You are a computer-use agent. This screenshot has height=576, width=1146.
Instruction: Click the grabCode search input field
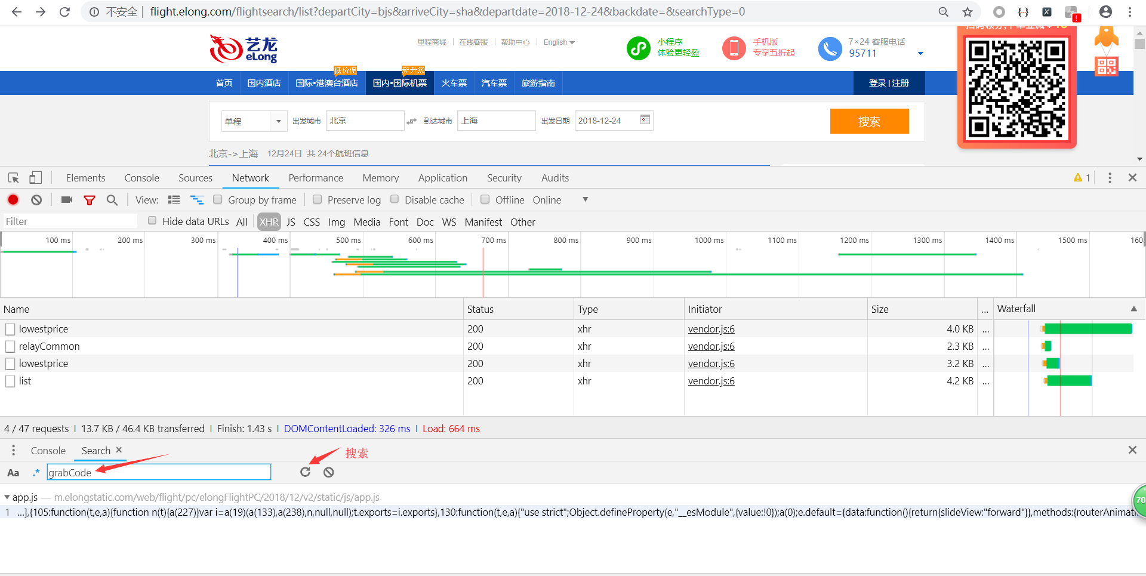(159, 472)
